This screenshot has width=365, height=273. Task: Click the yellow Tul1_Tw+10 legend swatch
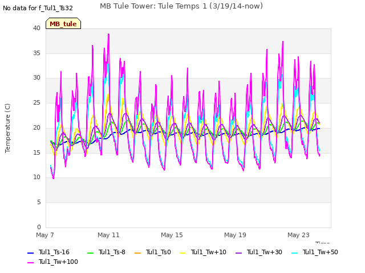click(x=183, y=253)
